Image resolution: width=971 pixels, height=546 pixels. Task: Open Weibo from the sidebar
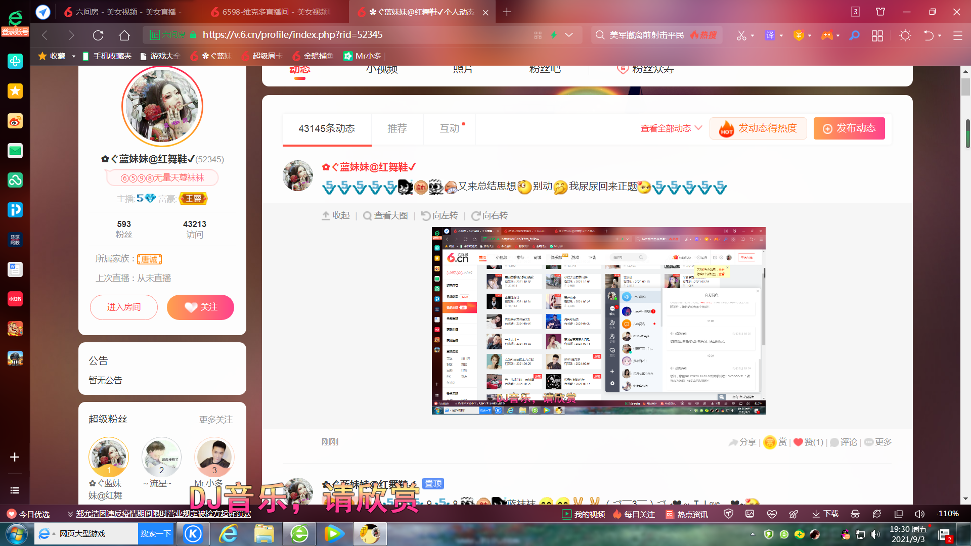pyautogui.click(x=15, y=121)
